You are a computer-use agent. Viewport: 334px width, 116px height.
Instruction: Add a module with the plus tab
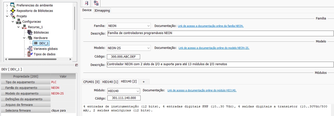coord(144,82)
